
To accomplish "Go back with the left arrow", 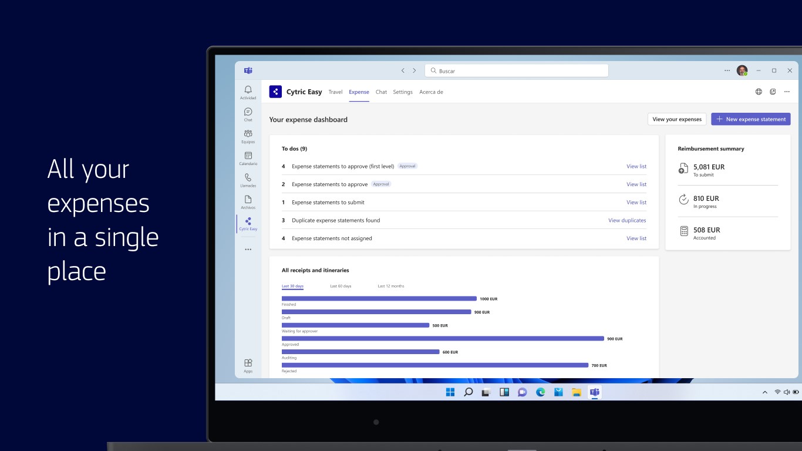I will coord(403,70).
